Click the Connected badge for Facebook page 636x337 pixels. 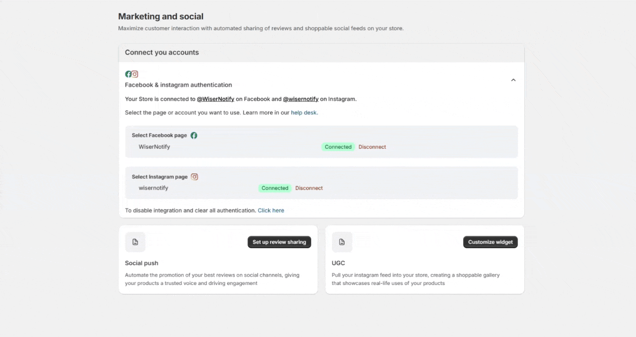tap(338, 147)
